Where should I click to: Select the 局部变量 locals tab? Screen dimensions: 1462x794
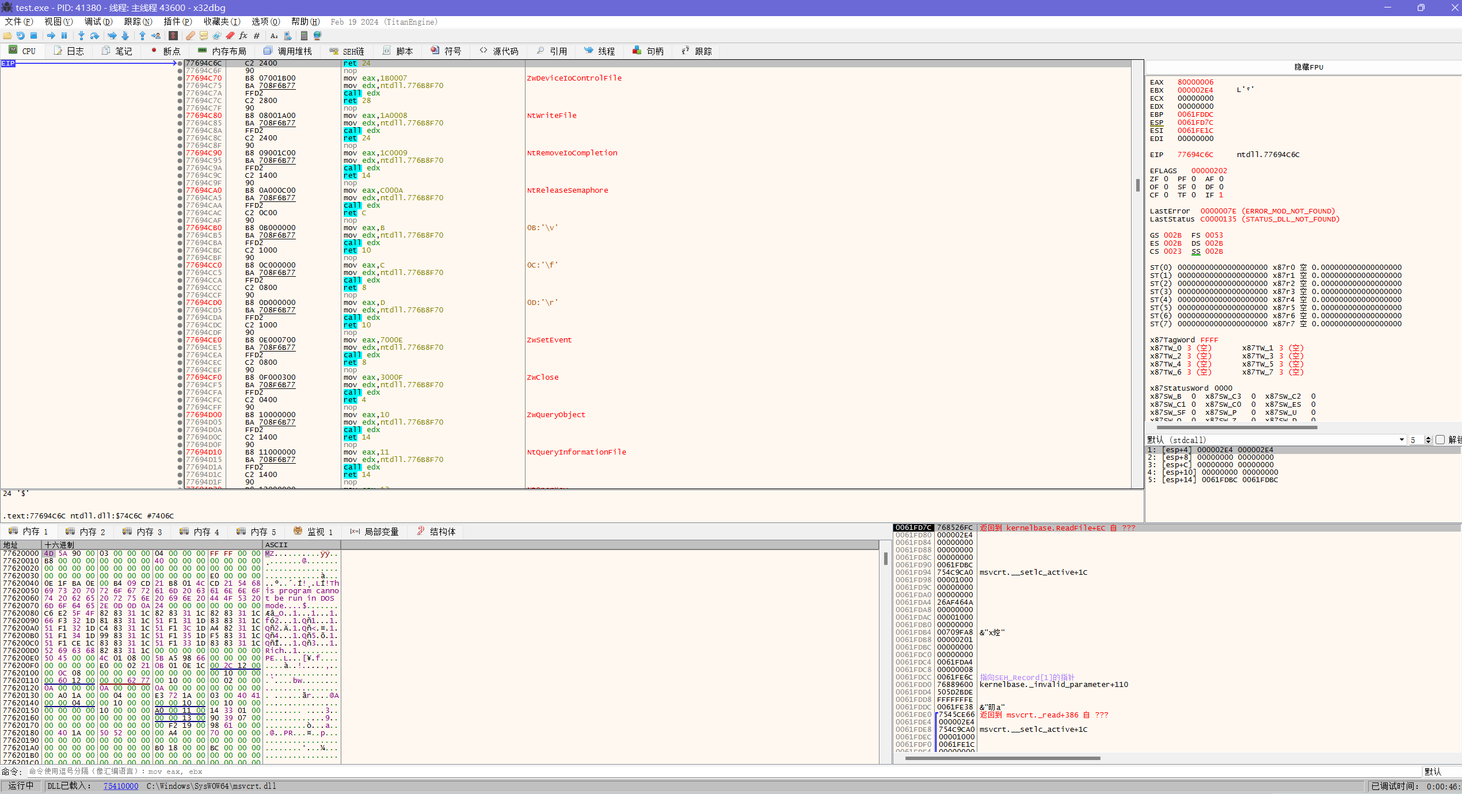375,532
